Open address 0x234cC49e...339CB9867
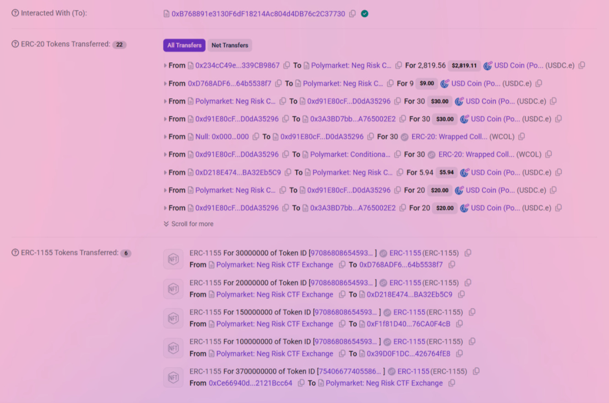The image size is (609, 403). 237,65
